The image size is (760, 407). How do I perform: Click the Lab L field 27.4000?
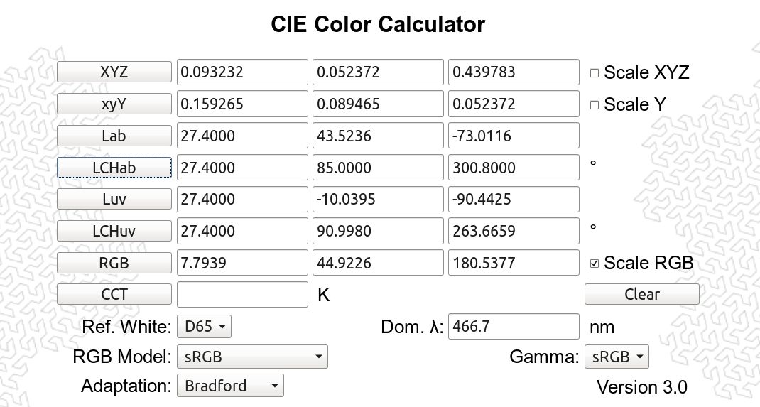(242, 136)
